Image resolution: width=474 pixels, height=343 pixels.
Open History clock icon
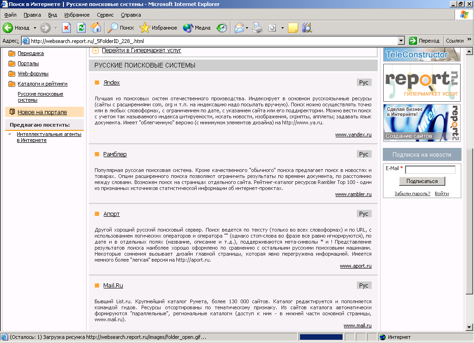222,28
